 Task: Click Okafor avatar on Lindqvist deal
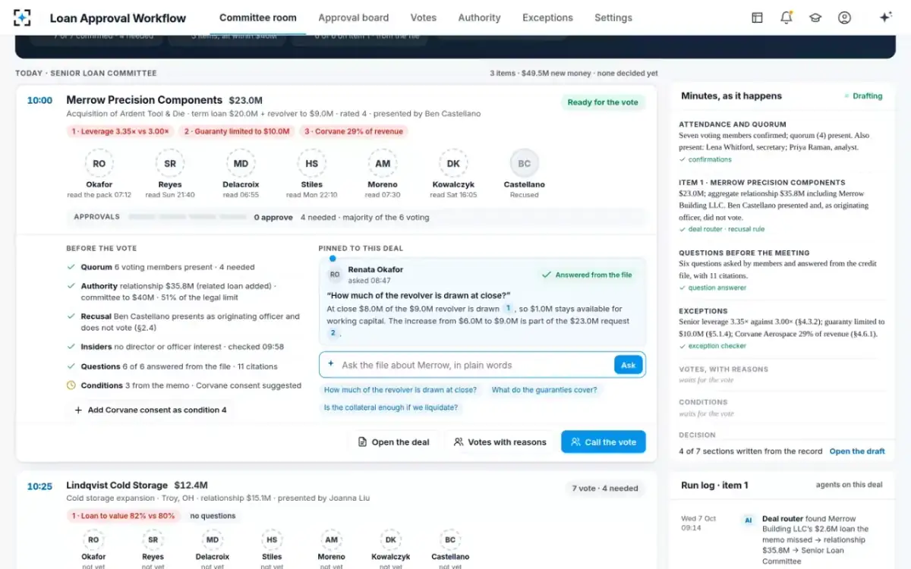coord(93,540)
